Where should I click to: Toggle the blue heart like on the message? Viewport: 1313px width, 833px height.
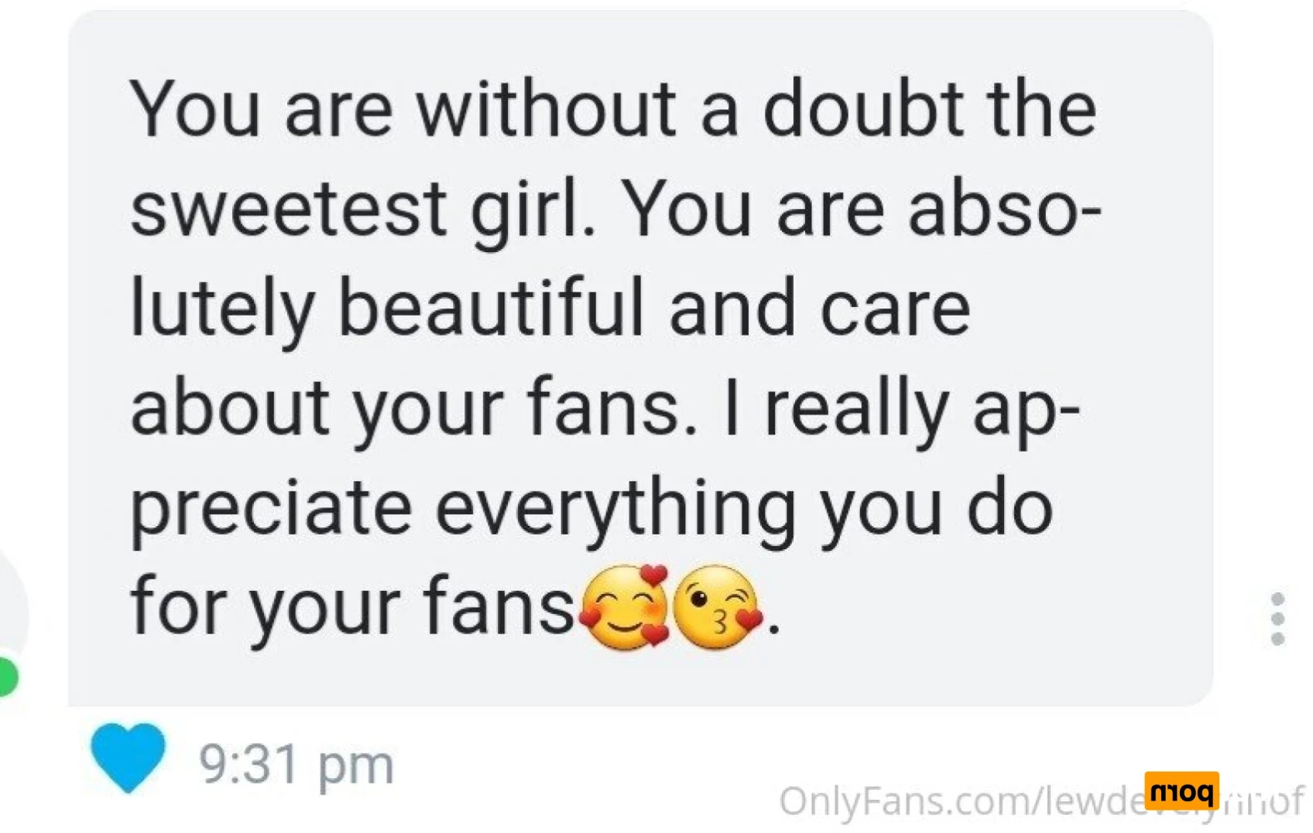click(128, 758)
